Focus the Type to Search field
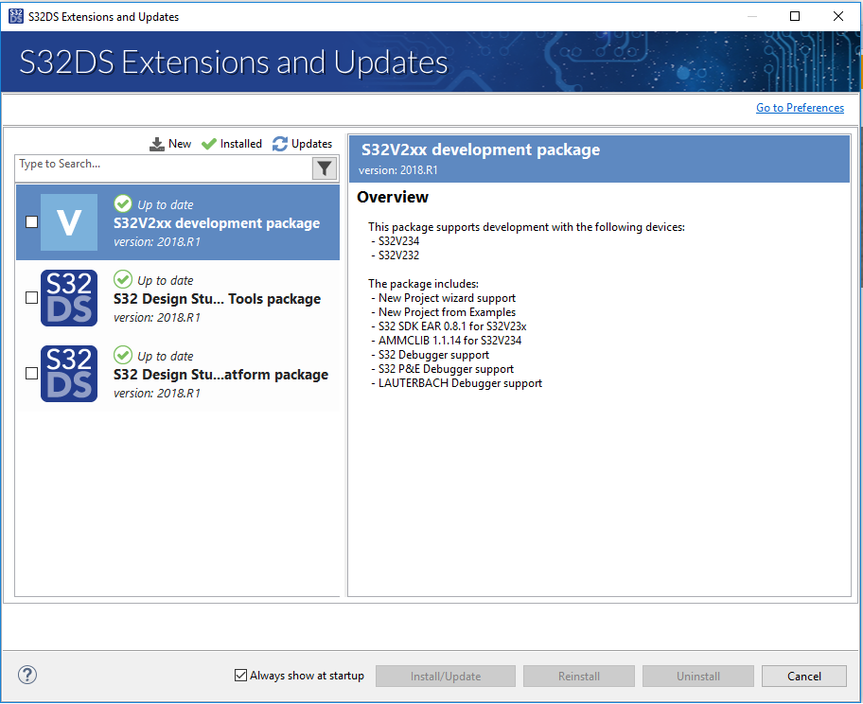Viewport: 863px width, 704px height. (164, 167)
